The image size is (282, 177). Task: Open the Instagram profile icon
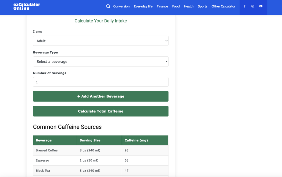coord(253,6)
